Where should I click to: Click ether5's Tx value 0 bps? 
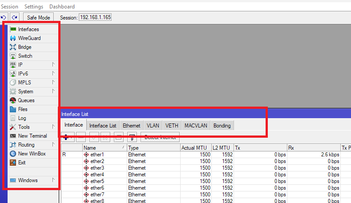tap(280, 181)
